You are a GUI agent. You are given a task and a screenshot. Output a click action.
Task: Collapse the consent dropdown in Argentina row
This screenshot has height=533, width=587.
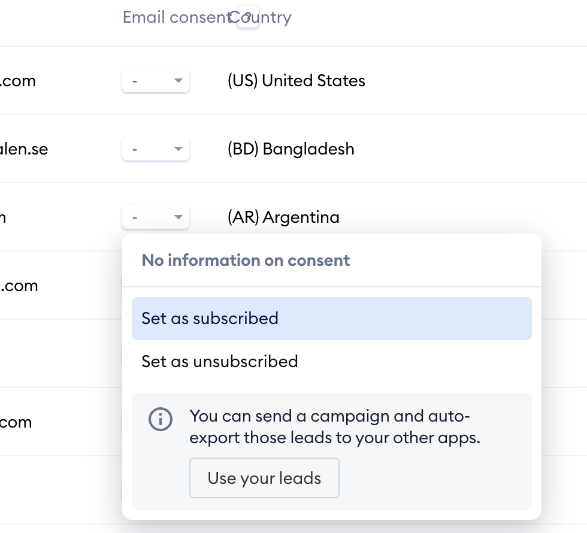tap(156, 217)
